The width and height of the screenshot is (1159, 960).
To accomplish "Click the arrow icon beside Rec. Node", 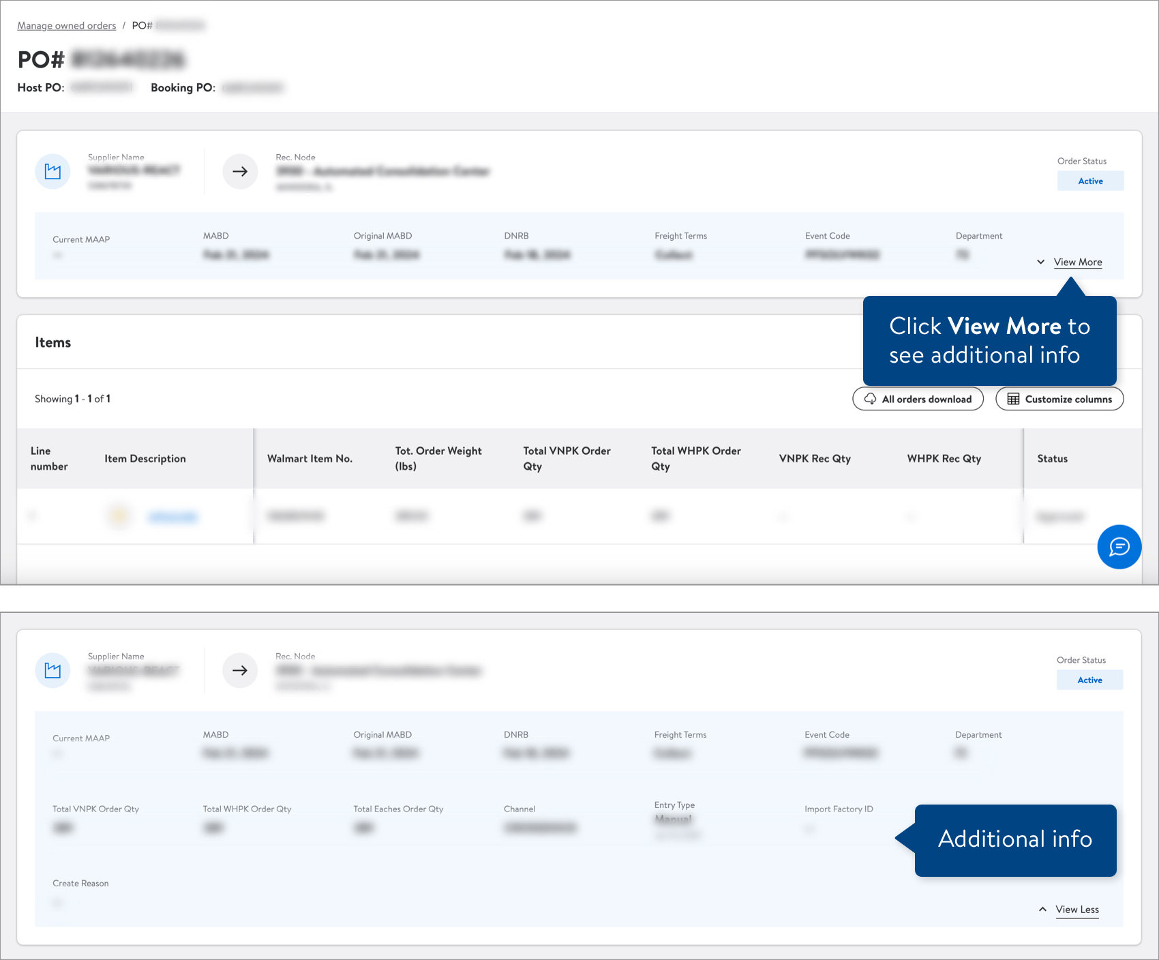I will click(x=240, y=172).
